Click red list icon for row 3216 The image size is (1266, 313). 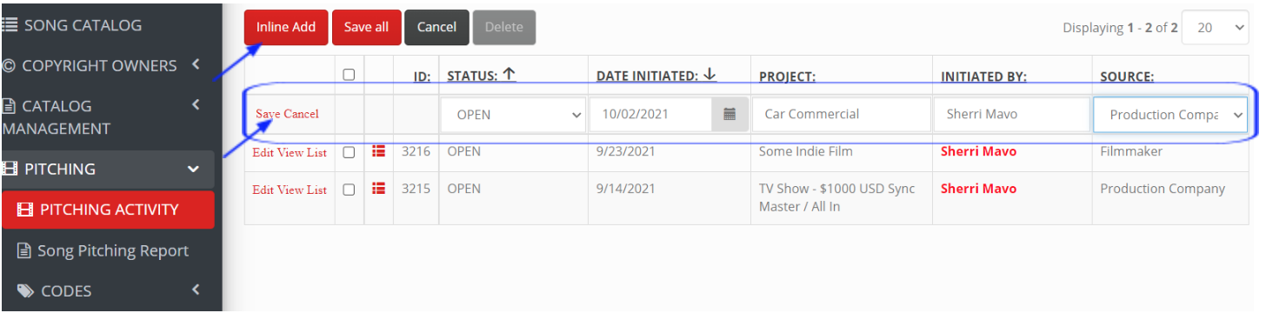point(378,152)
